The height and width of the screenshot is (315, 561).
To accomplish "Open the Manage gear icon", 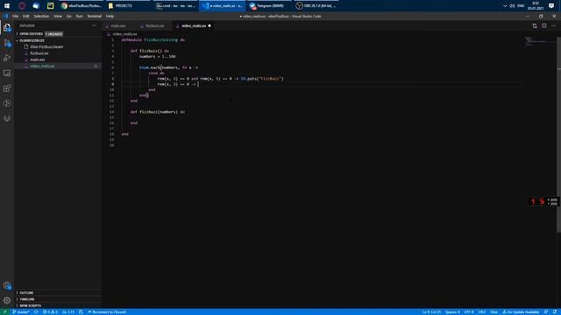I will coord(7,300).
